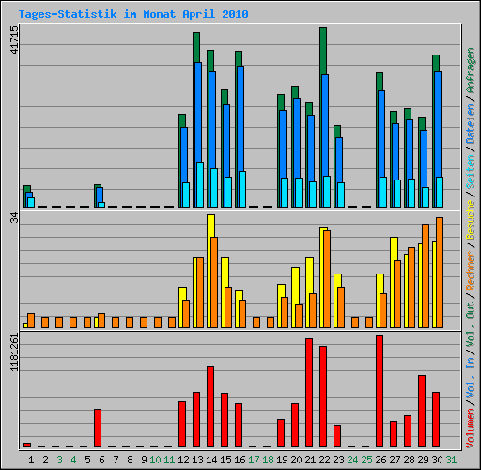The width and height of the screenshot is (481, 470).
Task: Click day label 23 on the x-axis
Action: [x=338, y=460]
